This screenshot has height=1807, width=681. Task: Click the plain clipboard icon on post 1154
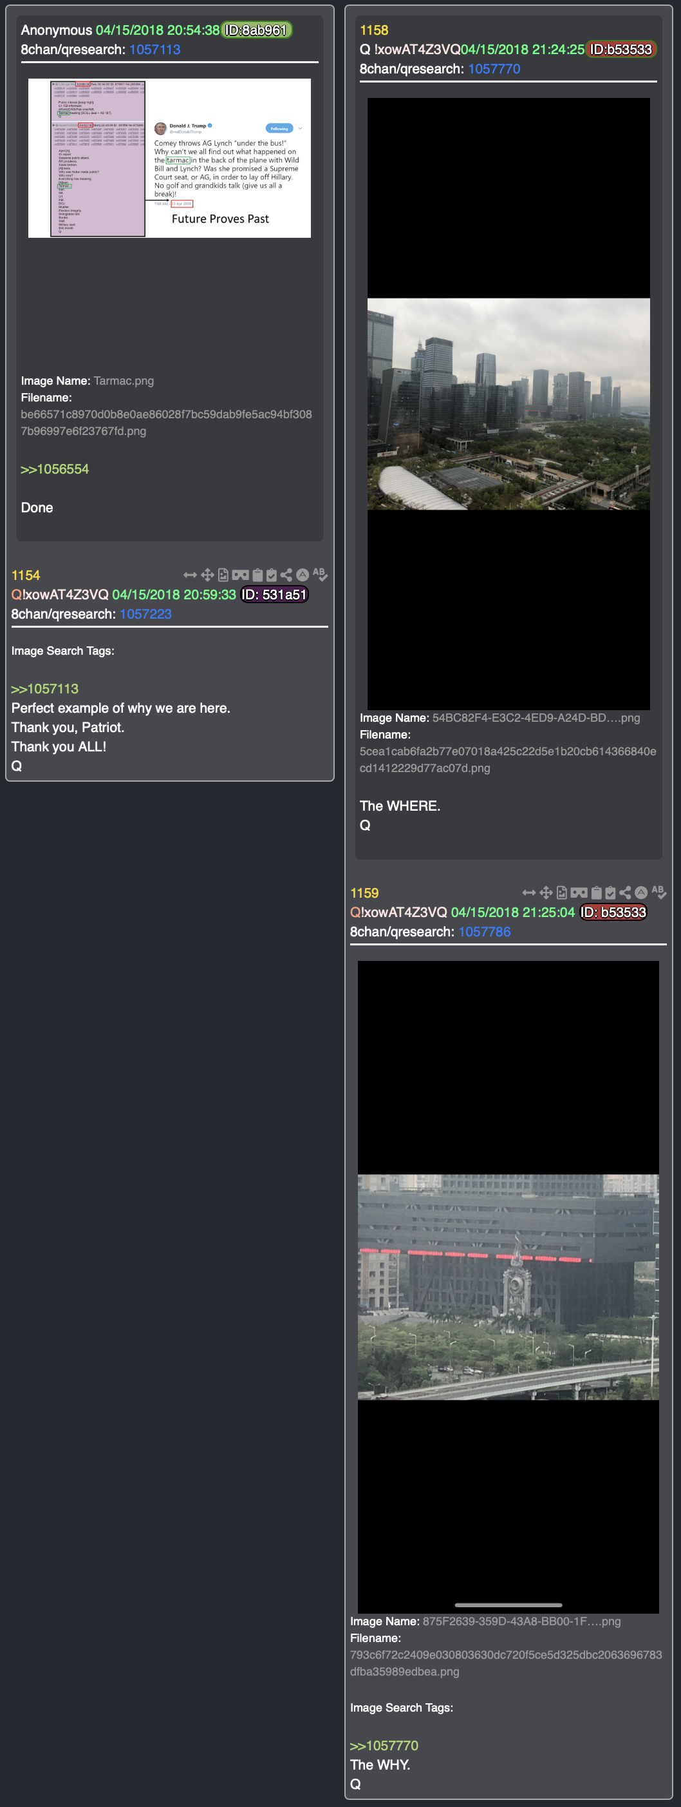[257, 575]
